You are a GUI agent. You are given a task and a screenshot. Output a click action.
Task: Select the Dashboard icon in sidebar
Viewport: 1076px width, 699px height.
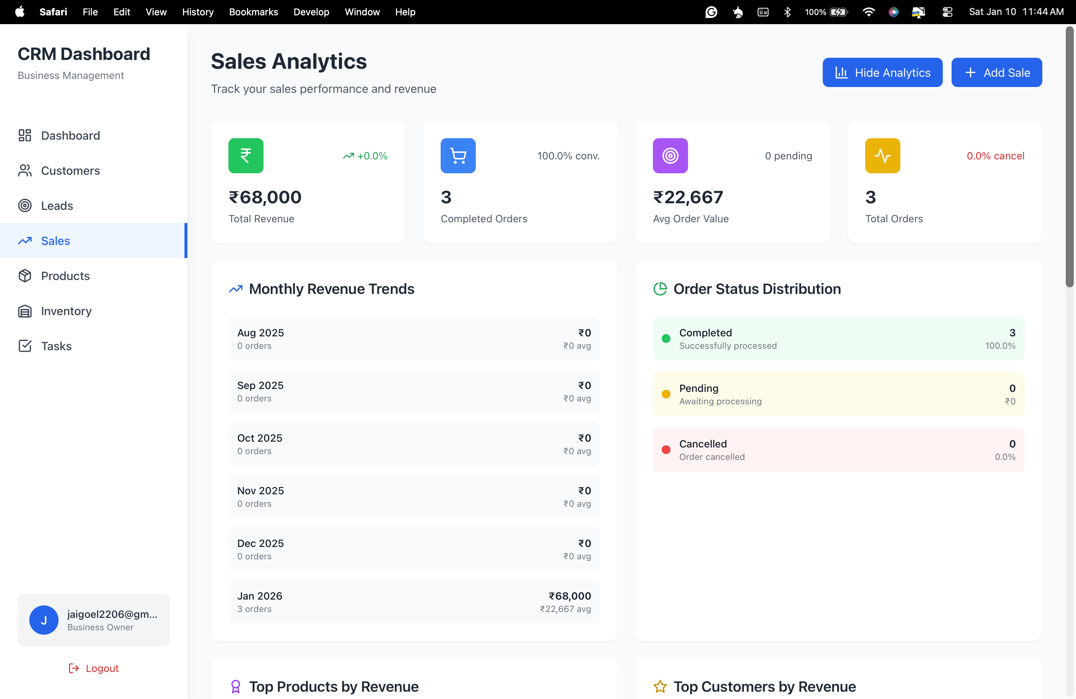[25, 135]
